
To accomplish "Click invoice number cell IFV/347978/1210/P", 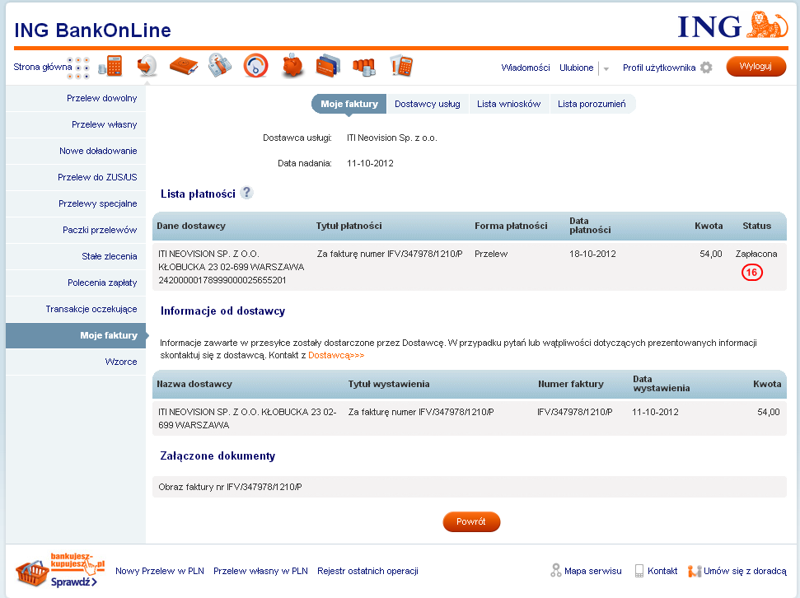I will [x=574, y=412].
